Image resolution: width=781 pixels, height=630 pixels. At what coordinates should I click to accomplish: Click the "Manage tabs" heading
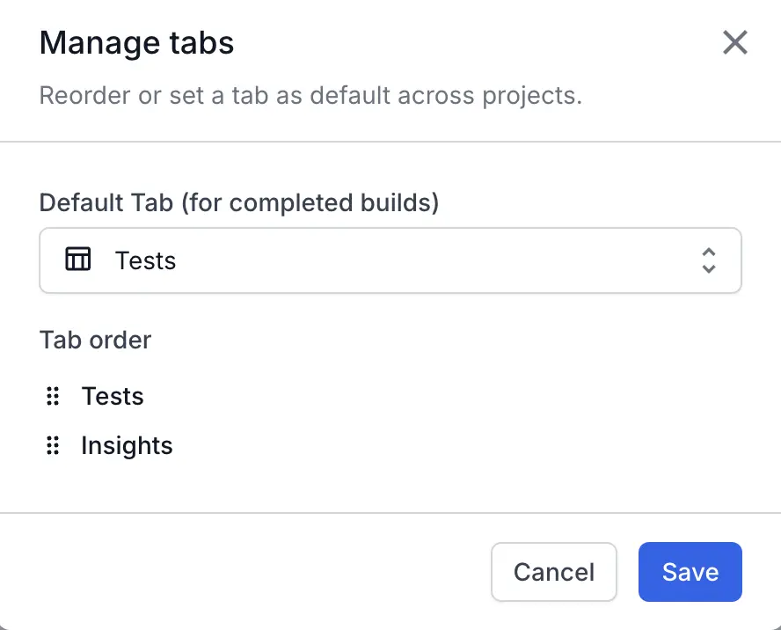tap(137, 43)
